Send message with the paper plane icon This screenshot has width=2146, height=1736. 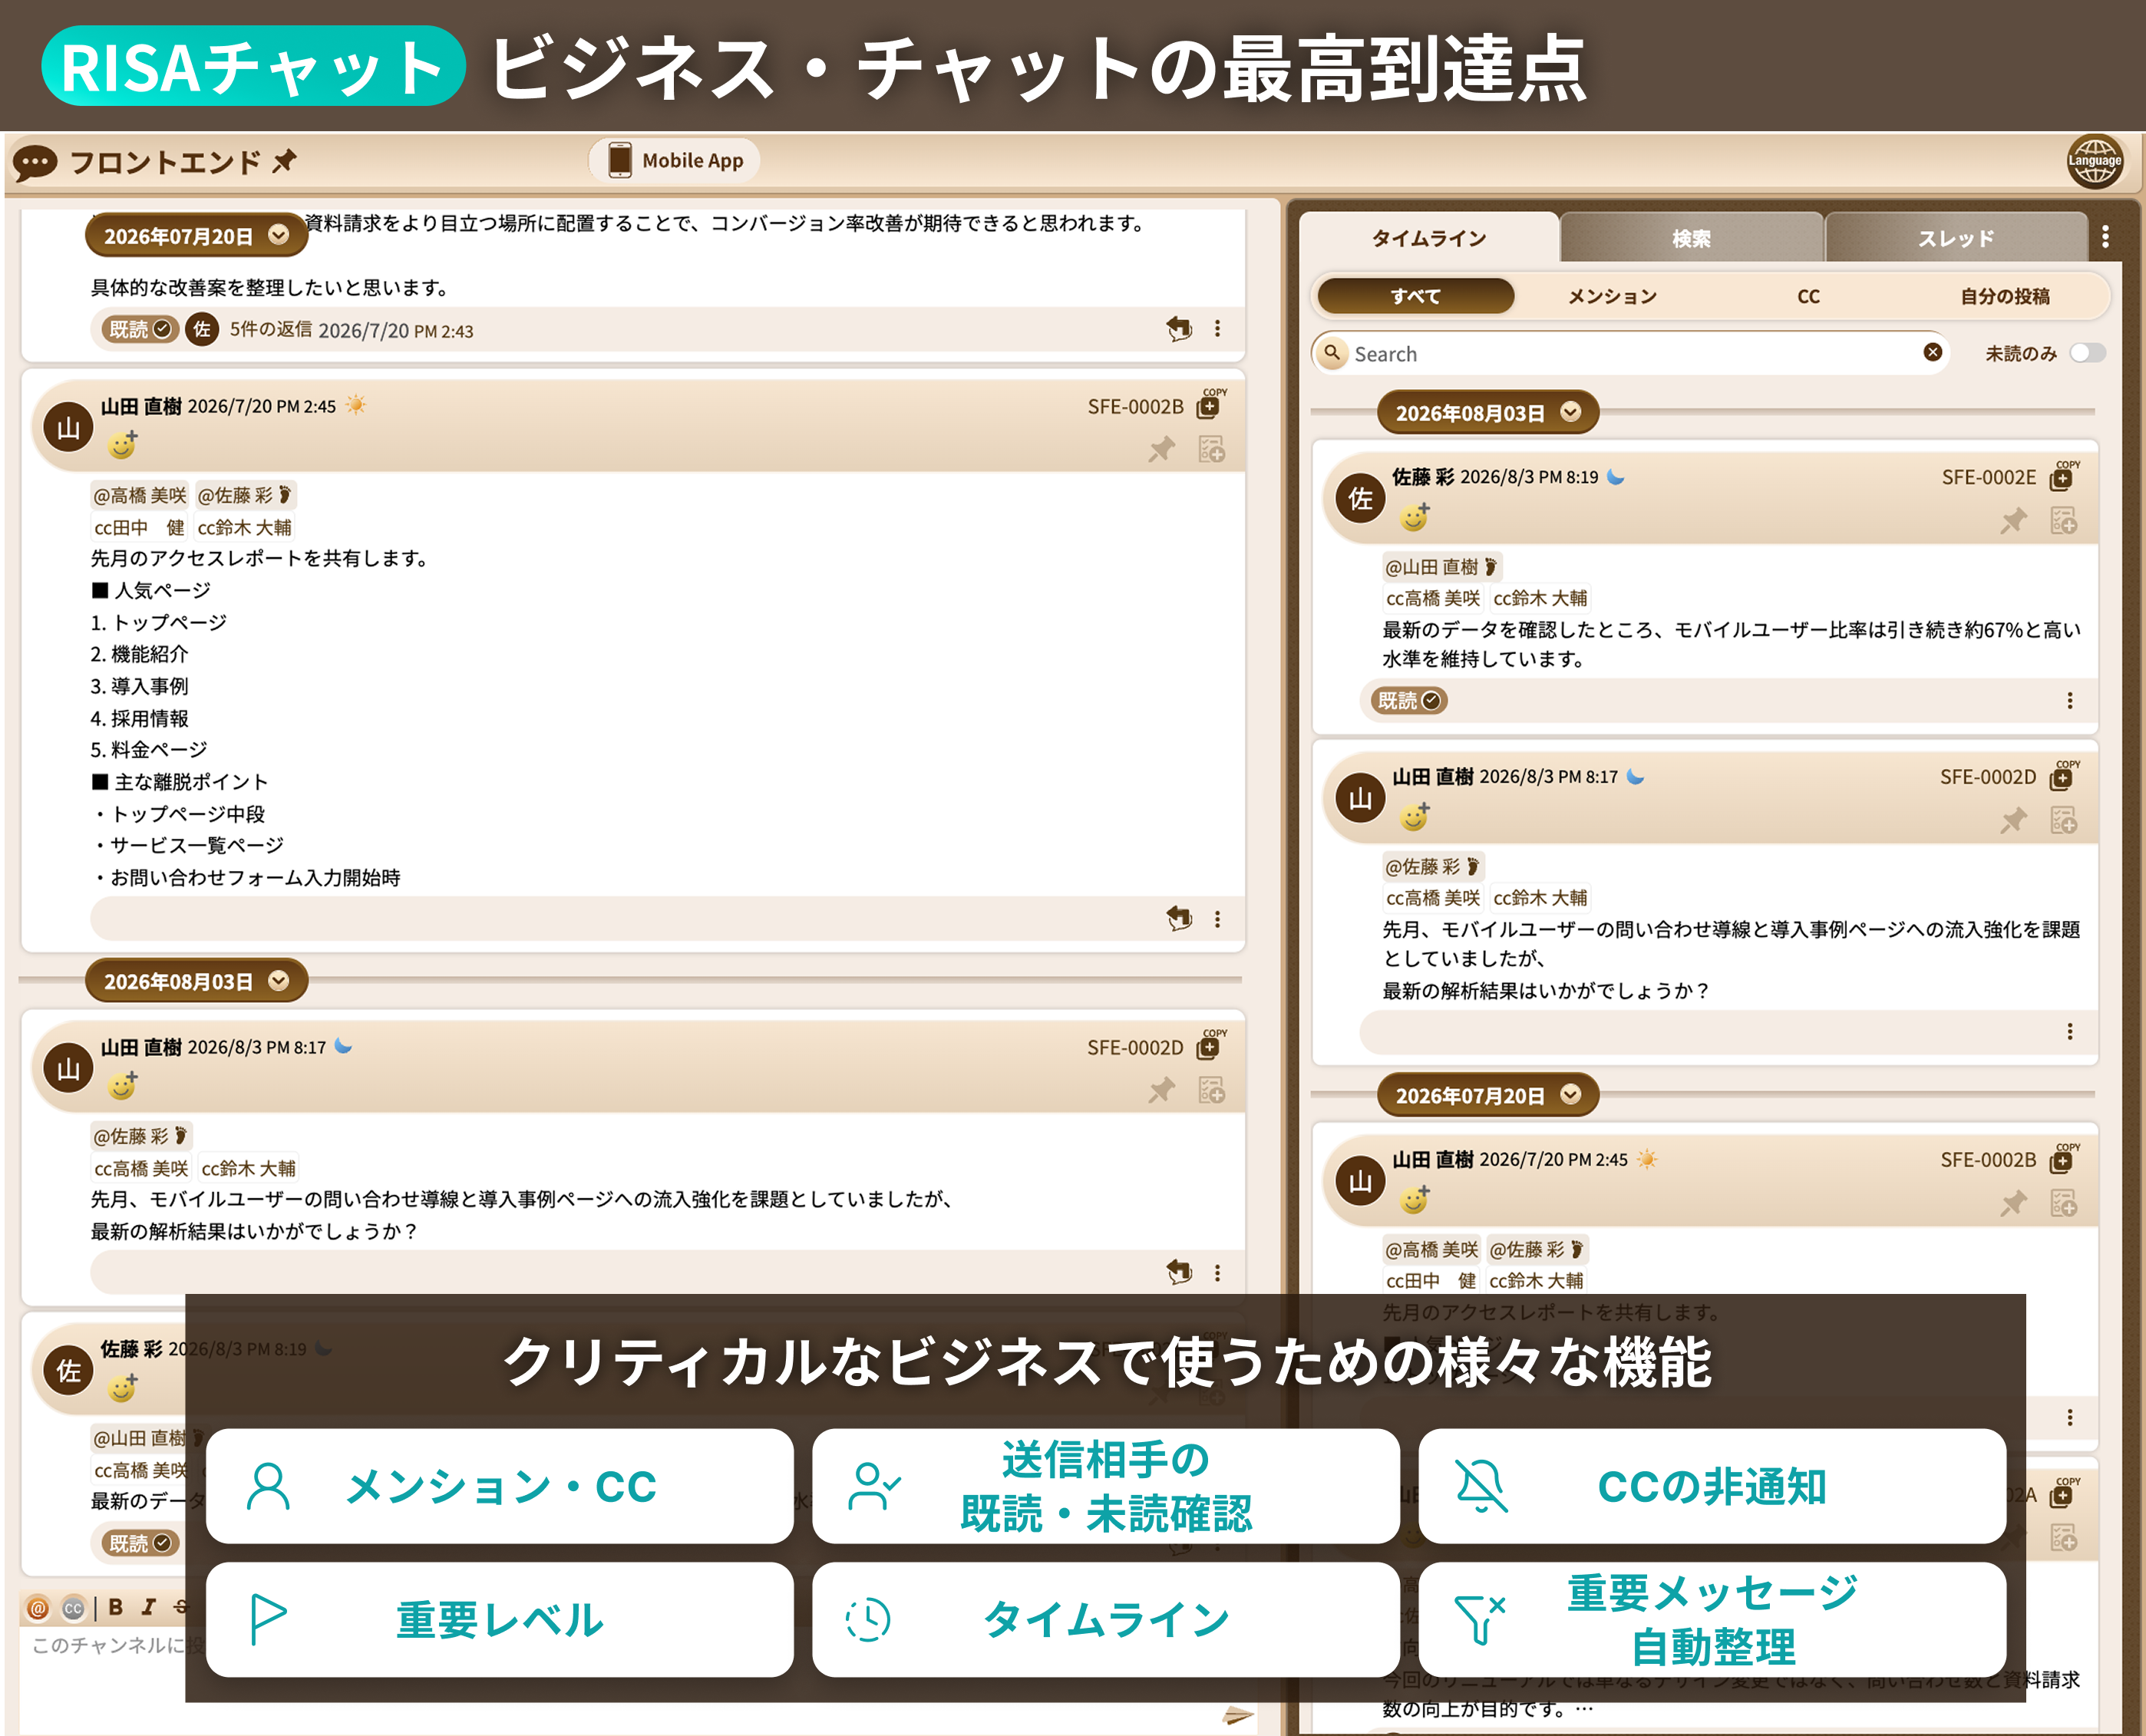1238,1716
